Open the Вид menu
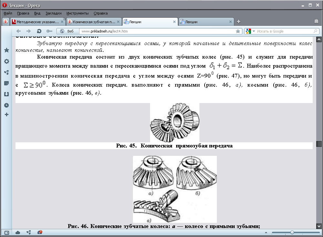This screenshot has width=323, height=237. [37, 13]
